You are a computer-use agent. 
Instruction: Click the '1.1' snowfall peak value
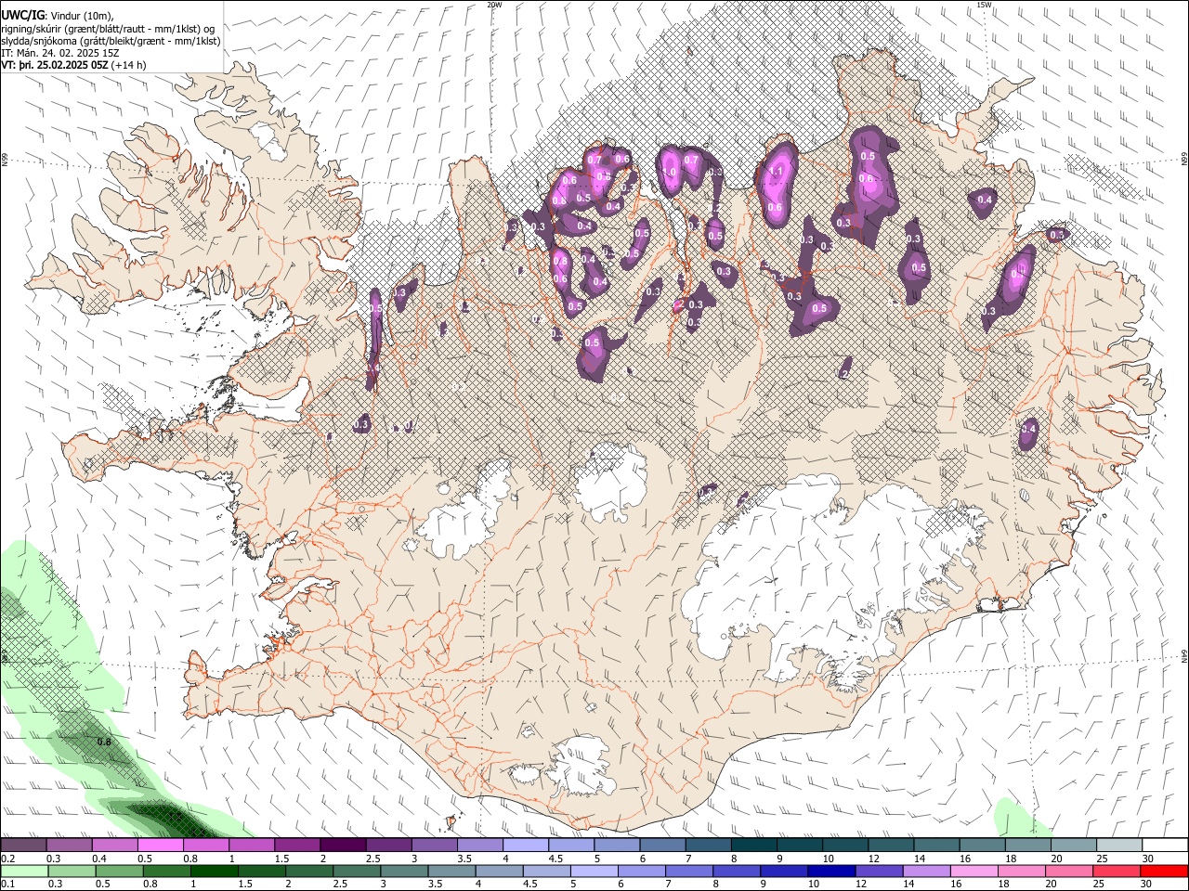(777, 172)
